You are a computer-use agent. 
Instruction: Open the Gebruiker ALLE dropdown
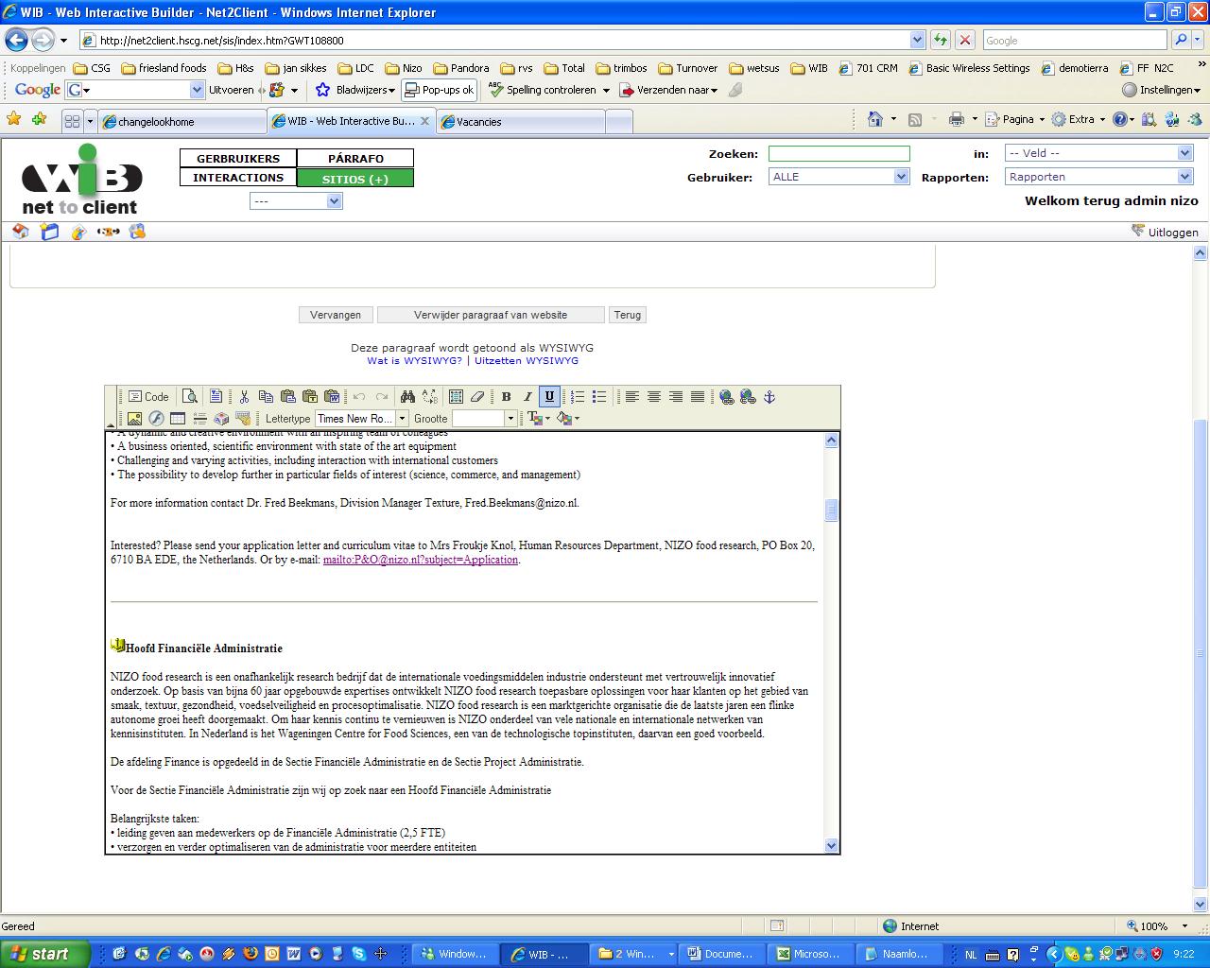(x=839, y=177)
